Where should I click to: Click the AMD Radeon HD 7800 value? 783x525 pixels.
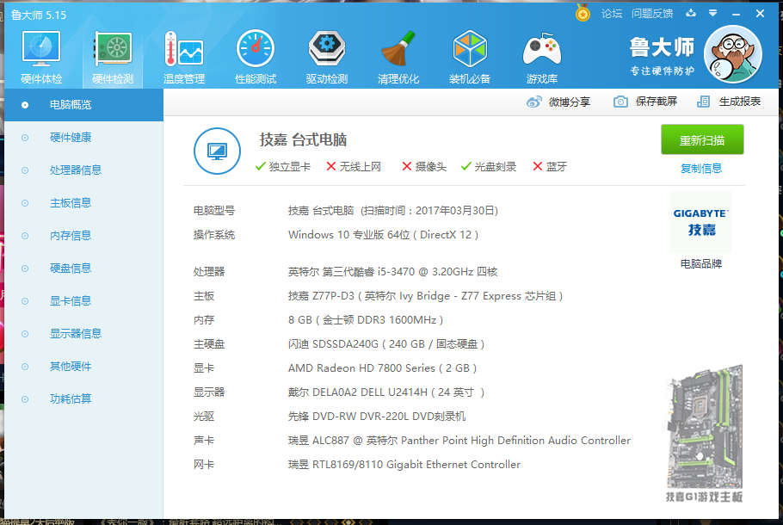pos(383,368)
